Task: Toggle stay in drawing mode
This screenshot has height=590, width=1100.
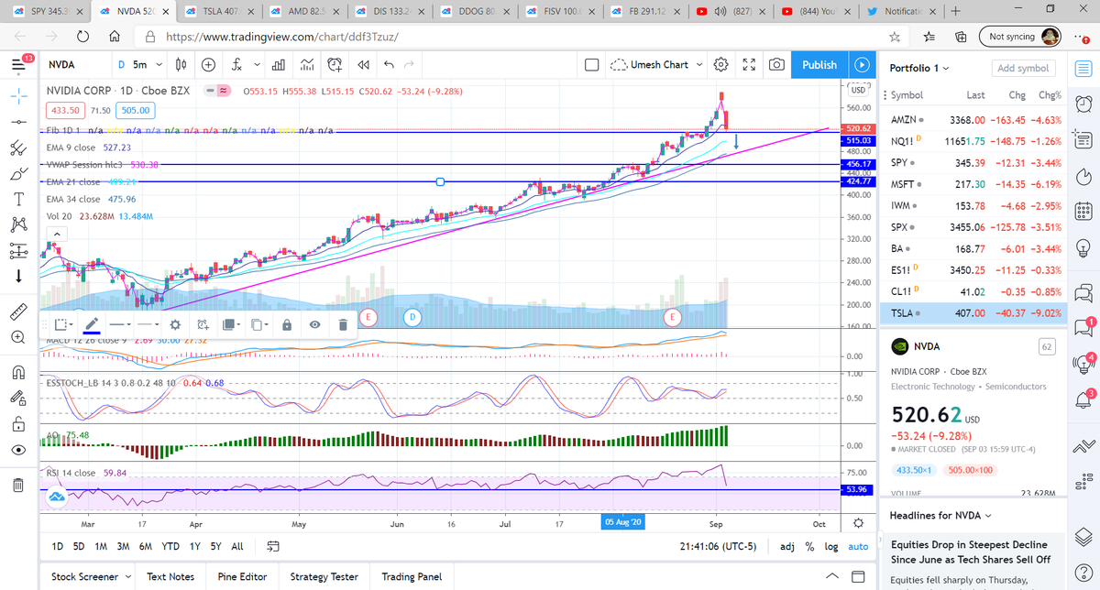Action: (x=18, y=398)
